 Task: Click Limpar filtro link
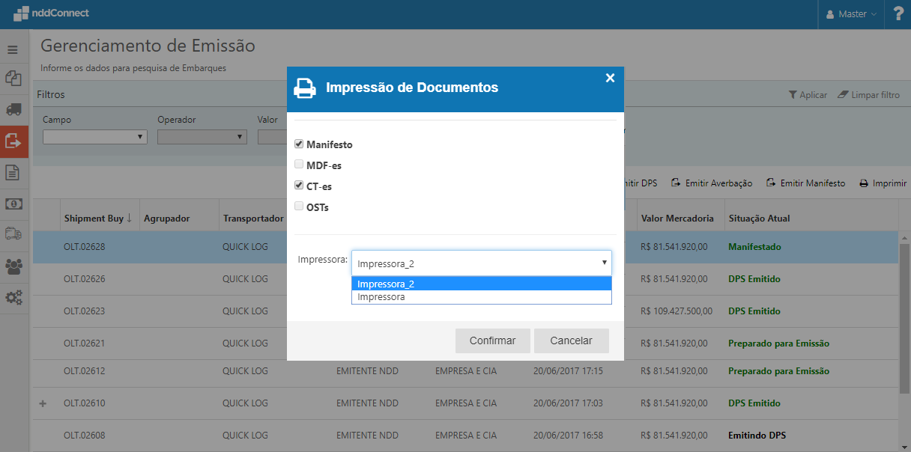coord(876,94)
